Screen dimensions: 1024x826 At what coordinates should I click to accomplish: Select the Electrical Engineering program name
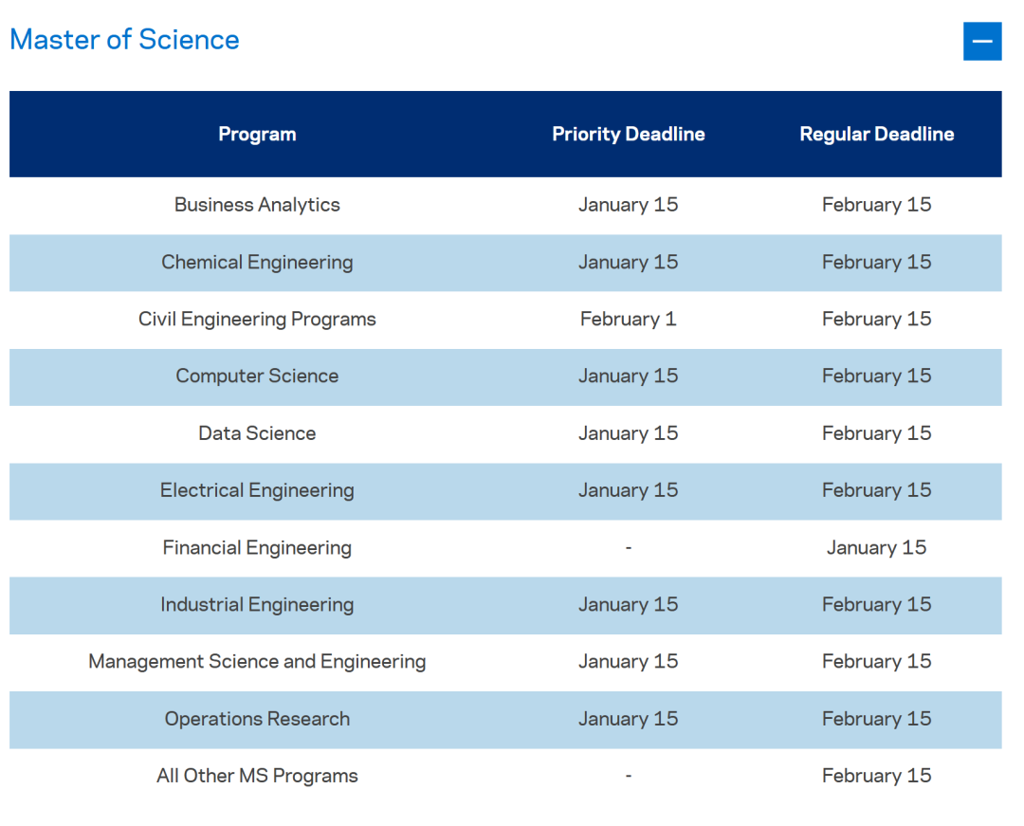pos(257,490)
